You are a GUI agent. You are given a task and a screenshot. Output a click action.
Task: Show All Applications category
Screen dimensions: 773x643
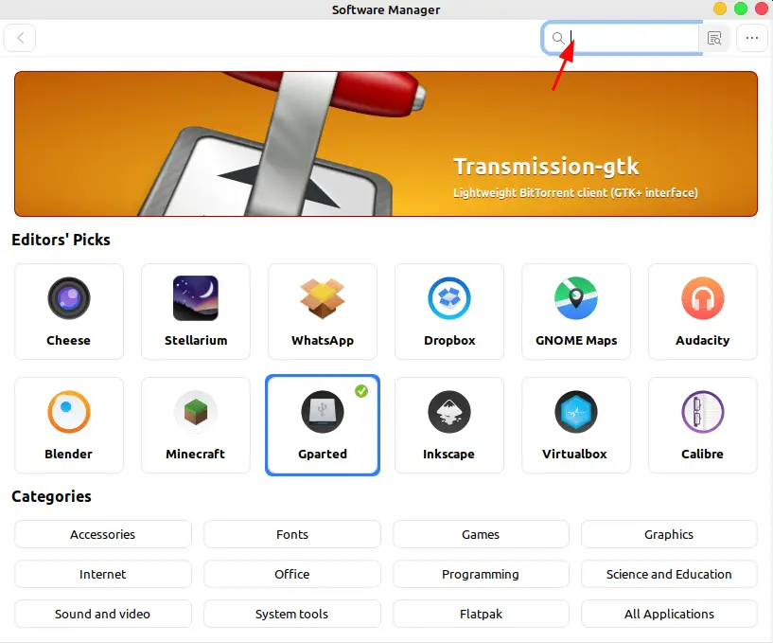point(669,614)
